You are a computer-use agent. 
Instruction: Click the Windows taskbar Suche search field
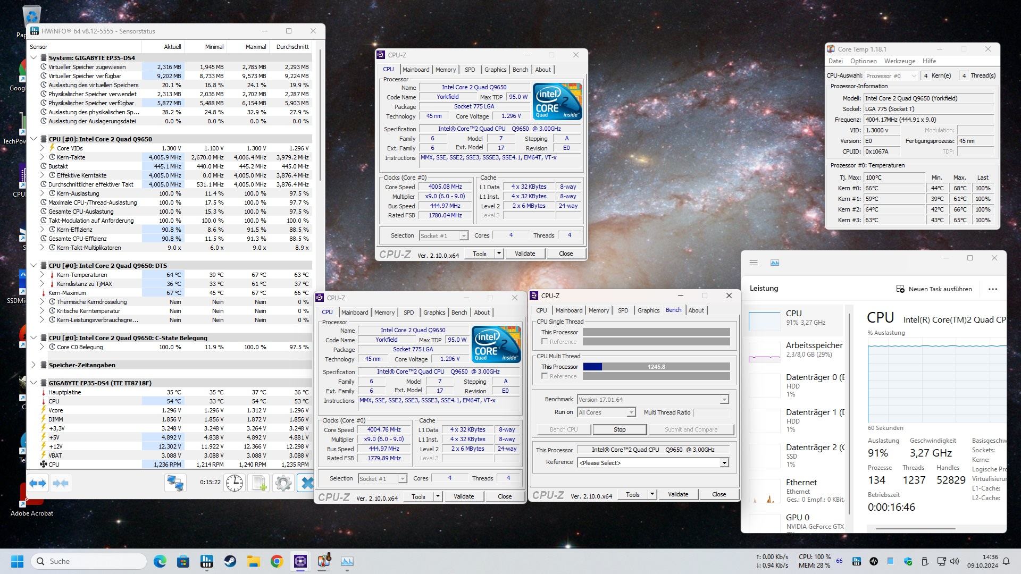click(89, 561)
